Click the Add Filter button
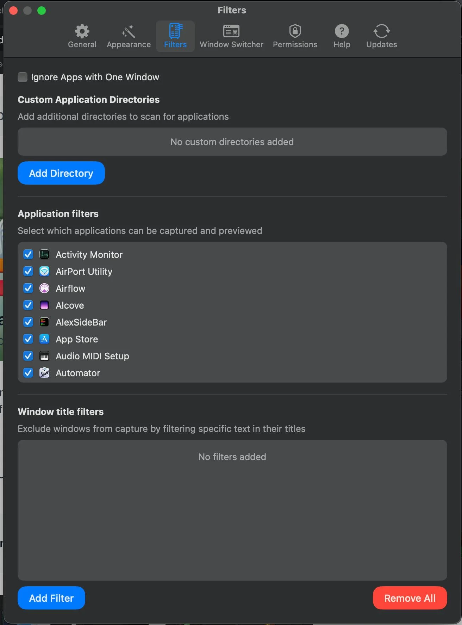Viewport: 462px width, 625px height. pyautogui.click(x=51, y=598)
